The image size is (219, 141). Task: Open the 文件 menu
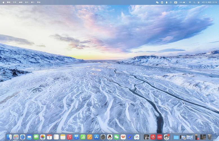(15, 2)
